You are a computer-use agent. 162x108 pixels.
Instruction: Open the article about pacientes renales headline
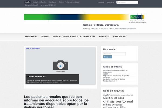coord(56,102)
